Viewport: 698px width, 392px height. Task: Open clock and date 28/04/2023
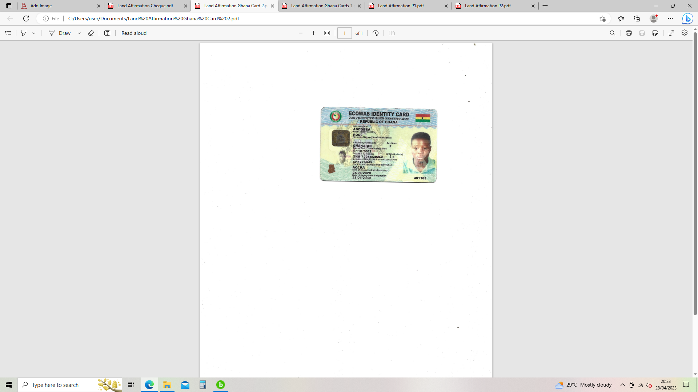pyautogui.click(x=666, y=385)
